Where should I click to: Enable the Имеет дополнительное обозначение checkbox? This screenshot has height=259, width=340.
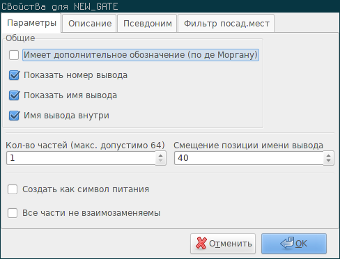point(14,55)
